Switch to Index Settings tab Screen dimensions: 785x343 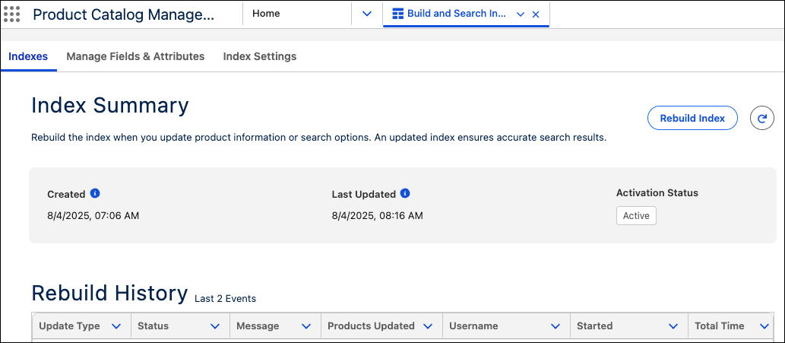[x=260, y=56]
